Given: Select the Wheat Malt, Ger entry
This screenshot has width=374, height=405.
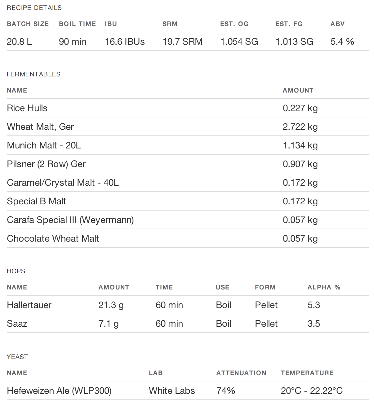Looking at the screenshot, I should tap(40, 127).
